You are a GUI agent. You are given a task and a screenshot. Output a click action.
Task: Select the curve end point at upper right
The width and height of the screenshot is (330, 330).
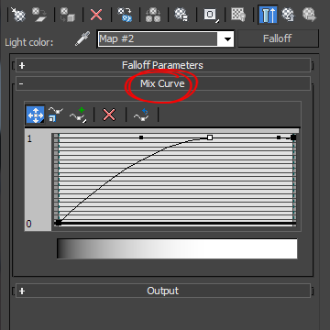[293, 137]
